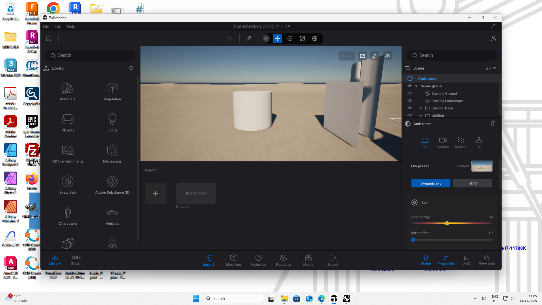The height and width of the screenshot is (305, 542).
Task: Open the File menu
Action: click(46, 27)
